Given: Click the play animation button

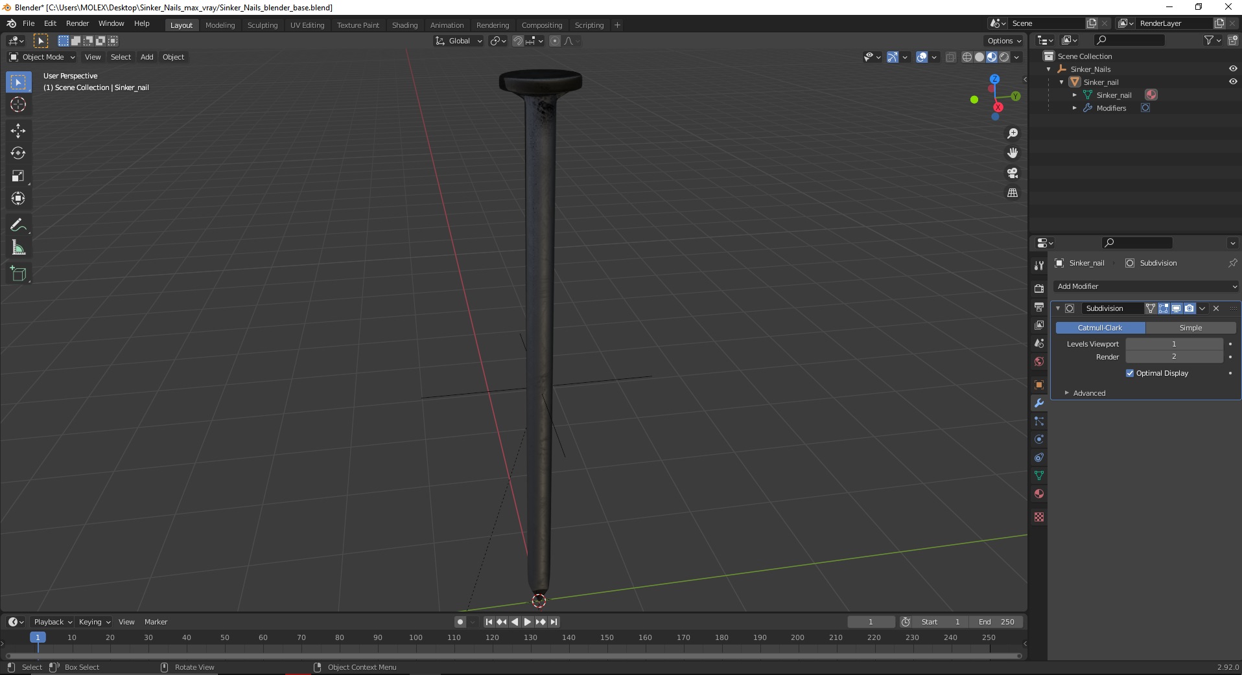Looking at the screenshot, I should pos(528,622).
